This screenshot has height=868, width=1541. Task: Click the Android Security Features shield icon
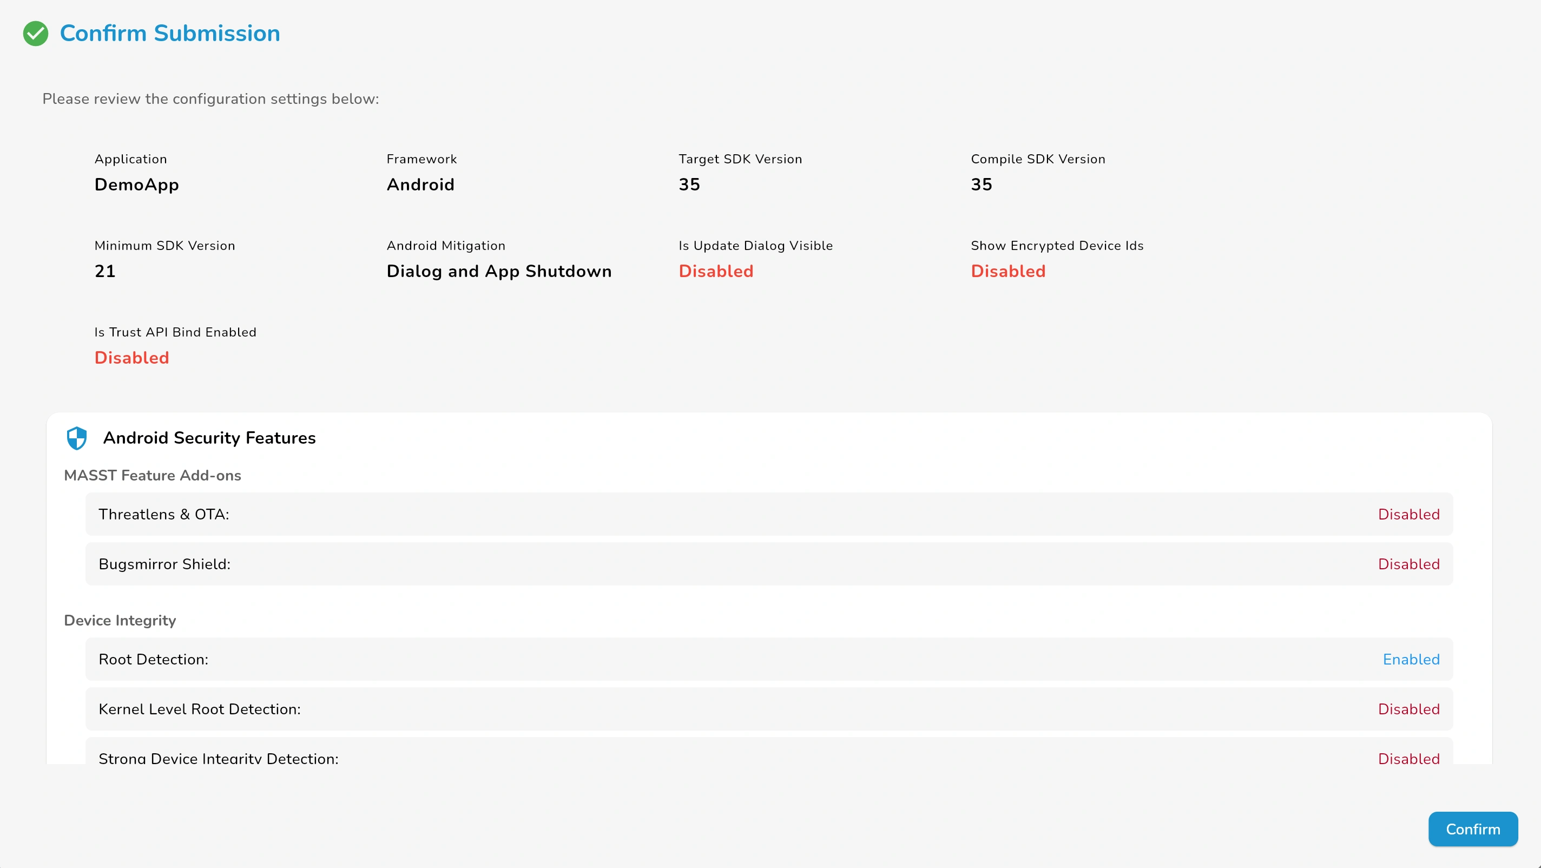click(77, 438)
